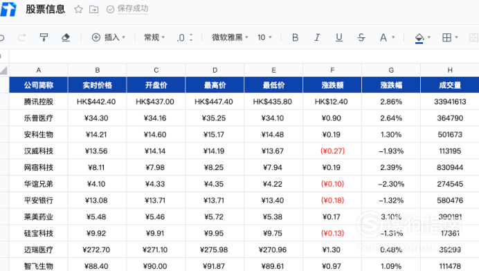
Task: Select the HK$442.40 price cell
Action: [97, 102]
